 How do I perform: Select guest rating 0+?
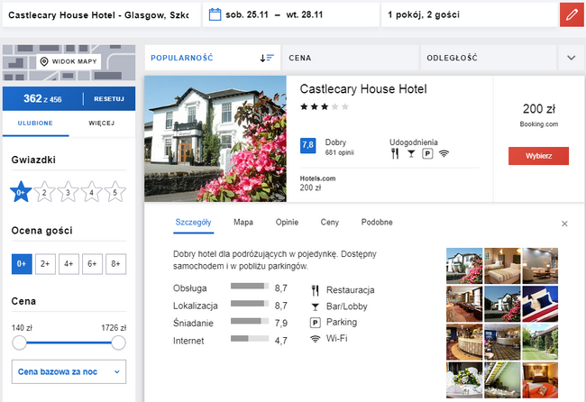tap(22, 264)
